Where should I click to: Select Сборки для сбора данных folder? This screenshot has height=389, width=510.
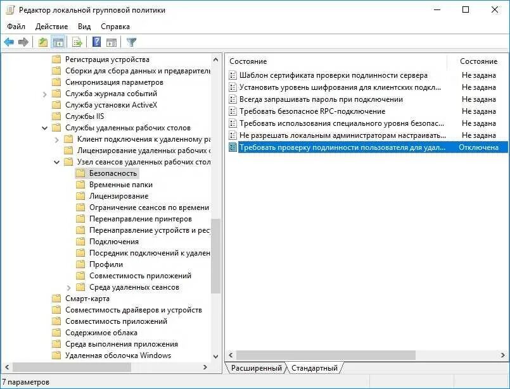pyautogui.click(x=138, y=71)
